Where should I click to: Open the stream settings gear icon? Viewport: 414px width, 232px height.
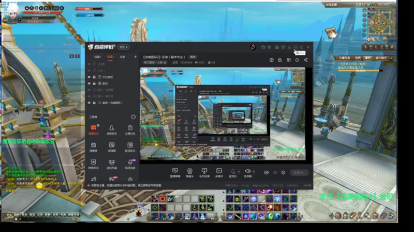283,173
